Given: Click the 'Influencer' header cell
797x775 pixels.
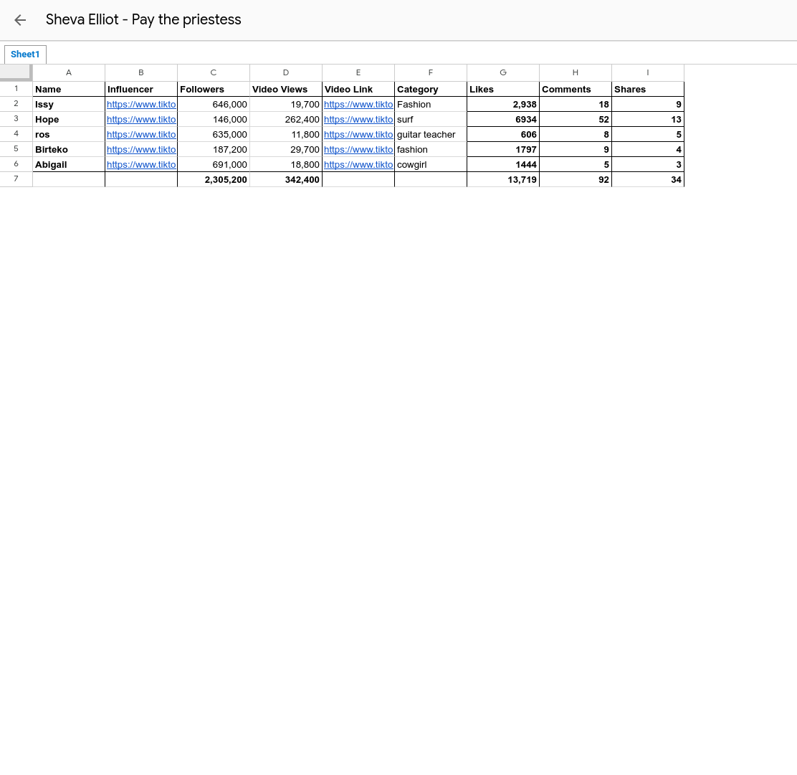Looking at the screenshot, I should [x=141, y=89].
